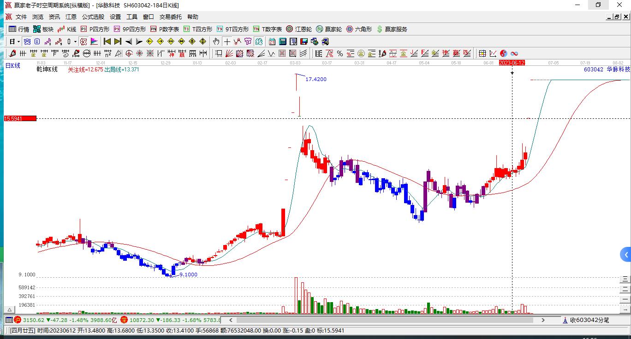Click the infinity loop icon
The height and width of the screenshot is (339, 631).
(x=514, y=53)
